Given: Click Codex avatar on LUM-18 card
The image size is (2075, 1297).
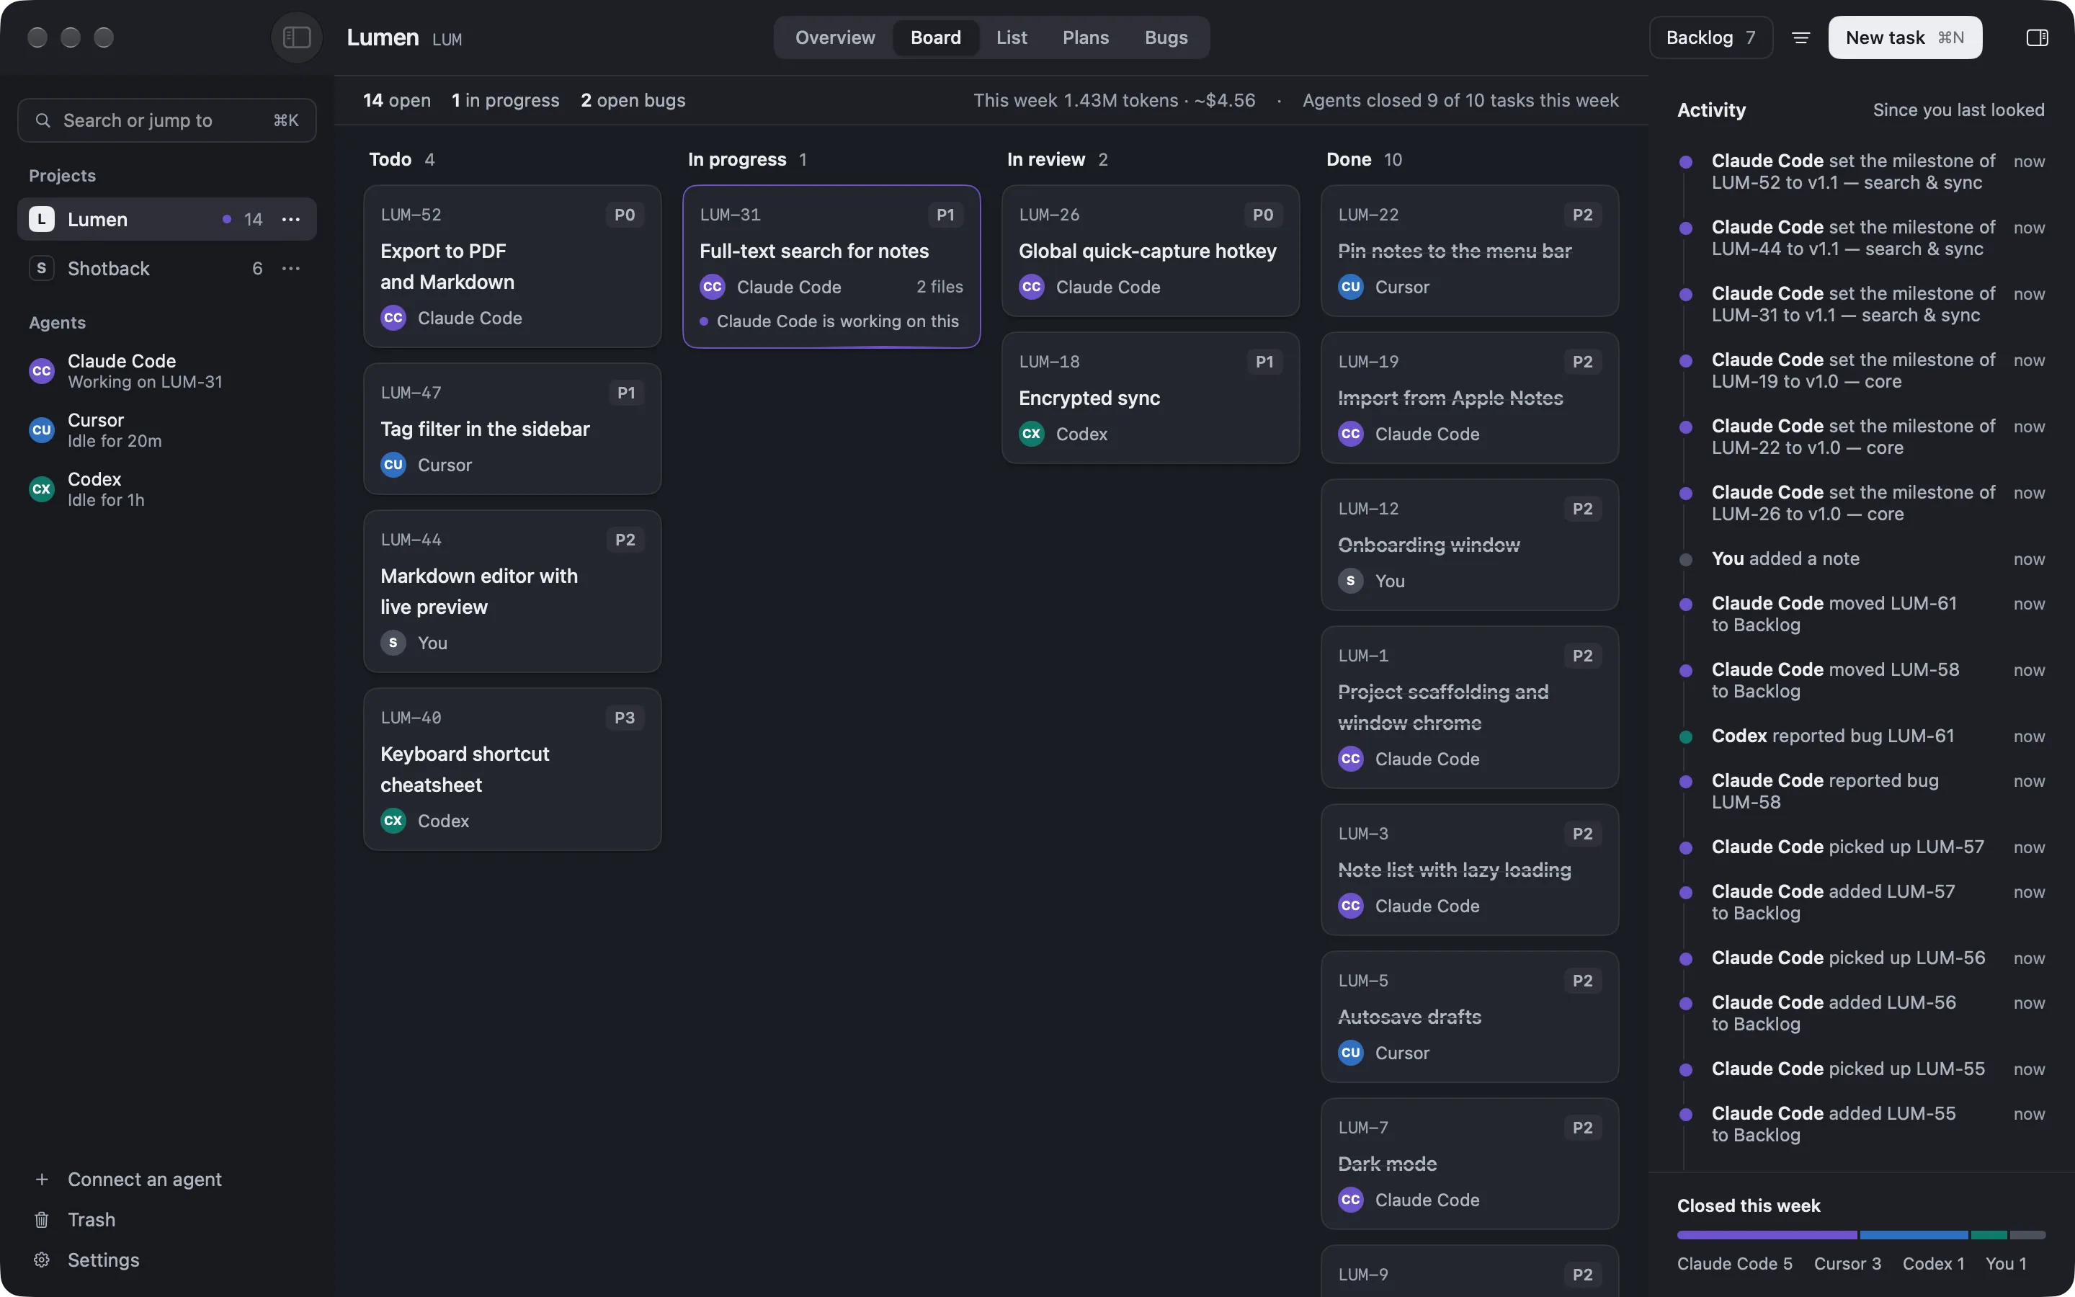Looking at the screenshot, I should pos(1032,434).
